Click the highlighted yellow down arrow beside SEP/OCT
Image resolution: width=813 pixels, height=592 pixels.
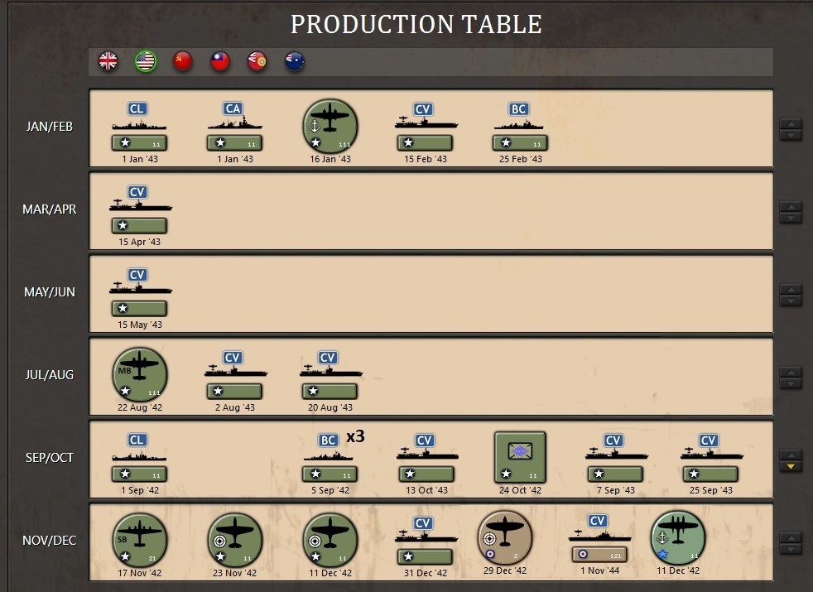[x=791, y=467]
